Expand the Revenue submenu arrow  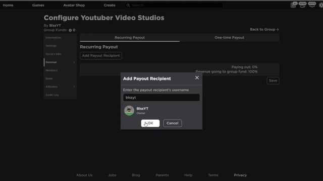coord(74,62)
